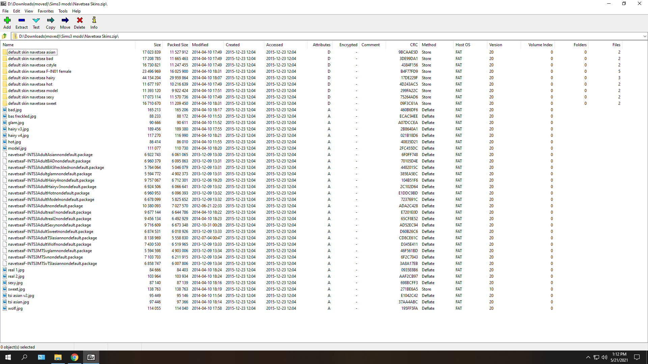Select folder 'default skin navetsea cstyle'
This screenshot has width=648, height=364.
click(x=32, y=65)
